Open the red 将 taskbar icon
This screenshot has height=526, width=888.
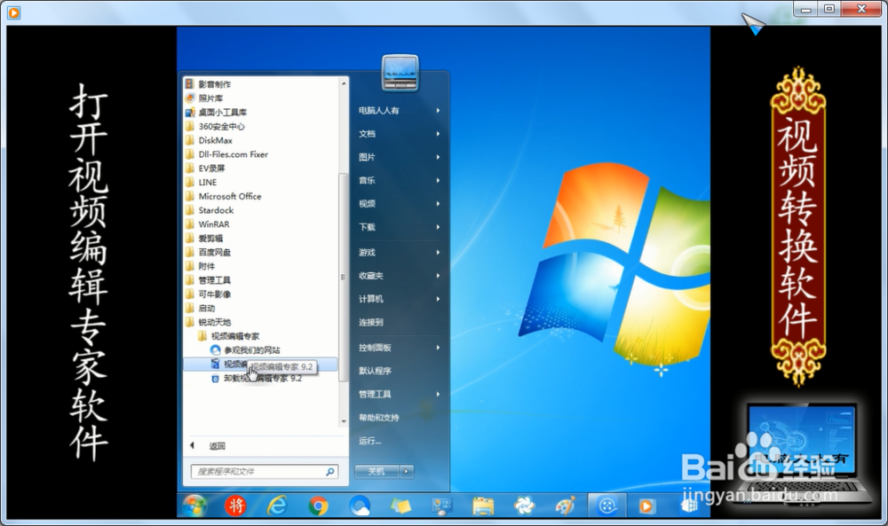[235, 506]
